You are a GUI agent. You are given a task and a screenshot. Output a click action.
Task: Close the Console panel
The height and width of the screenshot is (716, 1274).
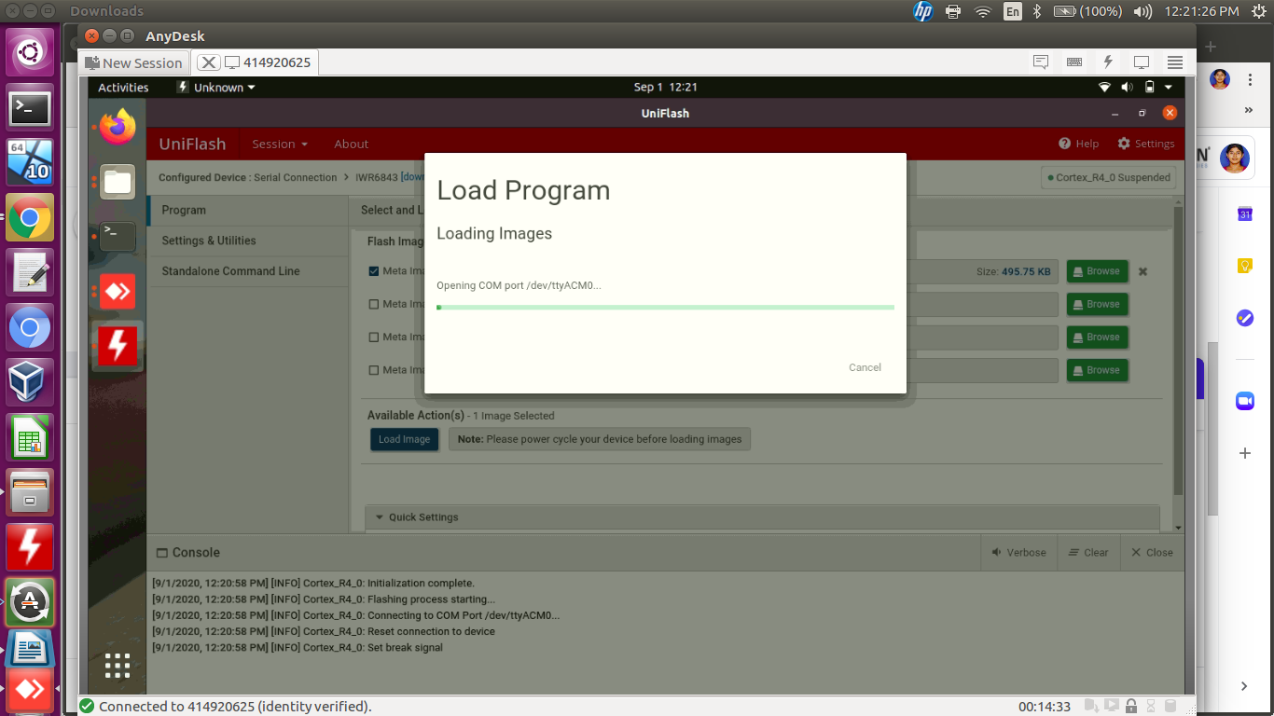1152,552
